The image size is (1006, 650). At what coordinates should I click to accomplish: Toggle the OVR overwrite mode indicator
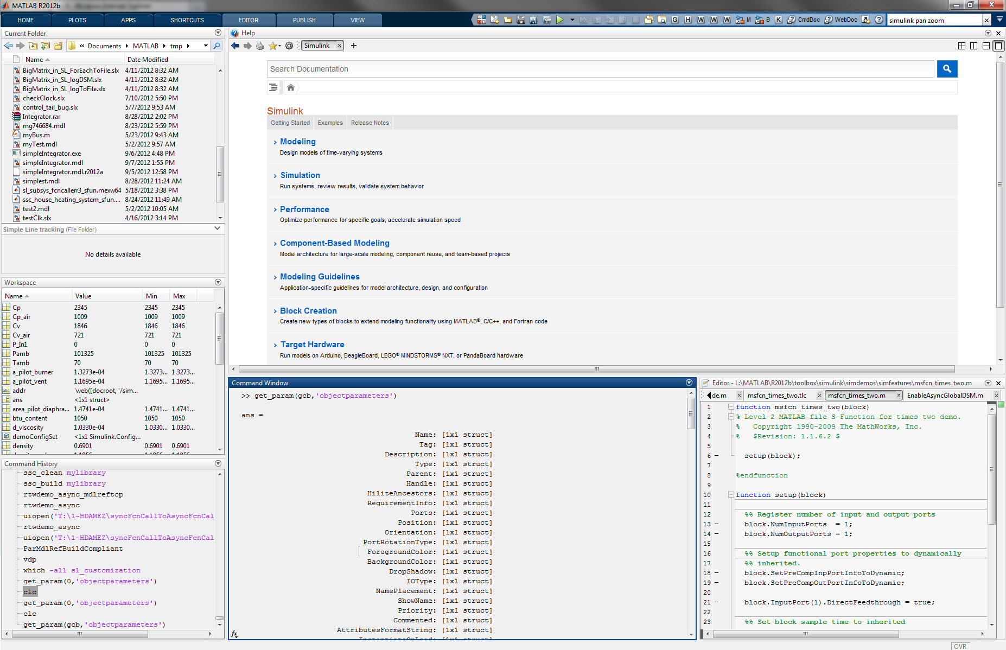pos(960,646)
